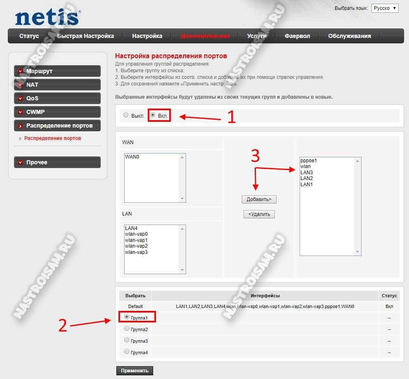409x379 pixels.
Task: Enable the Вкл. radio option
Action: 153,115
